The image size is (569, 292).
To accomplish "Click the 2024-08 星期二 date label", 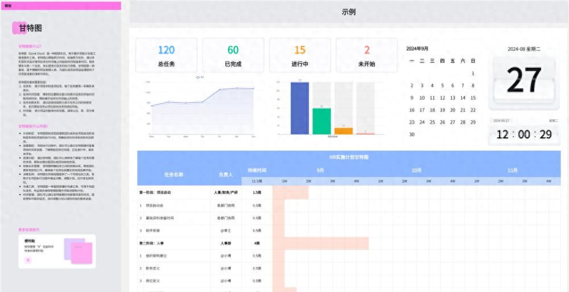I will [524, 49].
